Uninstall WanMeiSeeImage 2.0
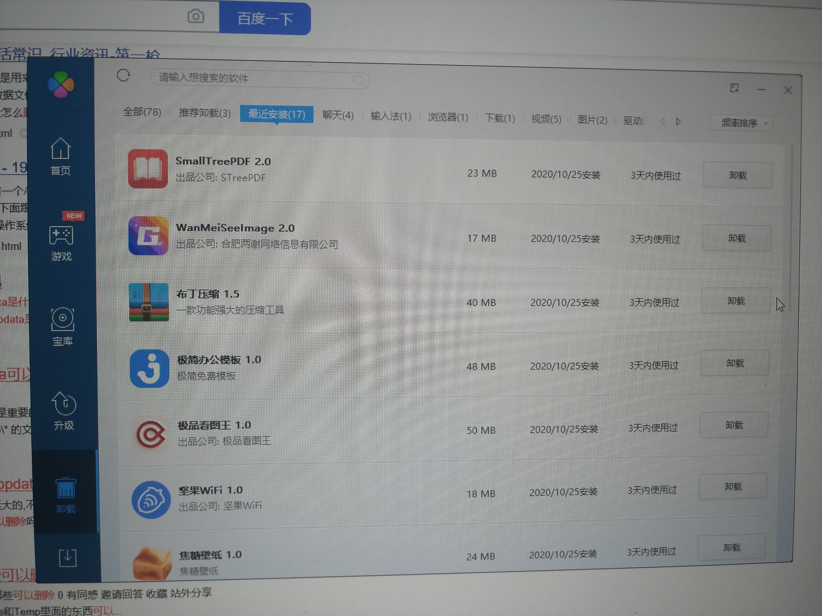This screenshot has height=616, width=822. (737, 239)
